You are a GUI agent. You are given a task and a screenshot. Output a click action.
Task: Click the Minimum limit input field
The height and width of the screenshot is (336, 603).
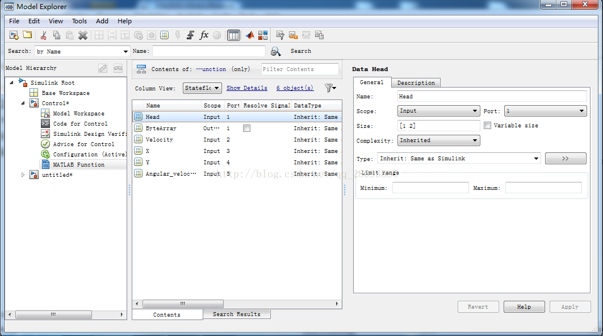pos(430,188)
